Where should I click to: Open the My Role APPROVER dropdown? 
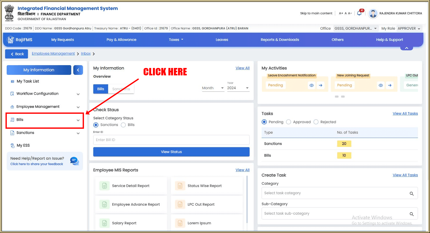coord(409,28)
